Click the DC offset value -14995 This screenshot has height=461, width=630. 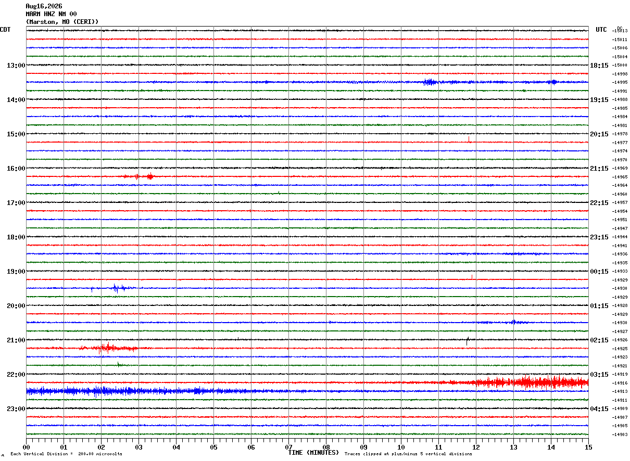tap(620, 83)
